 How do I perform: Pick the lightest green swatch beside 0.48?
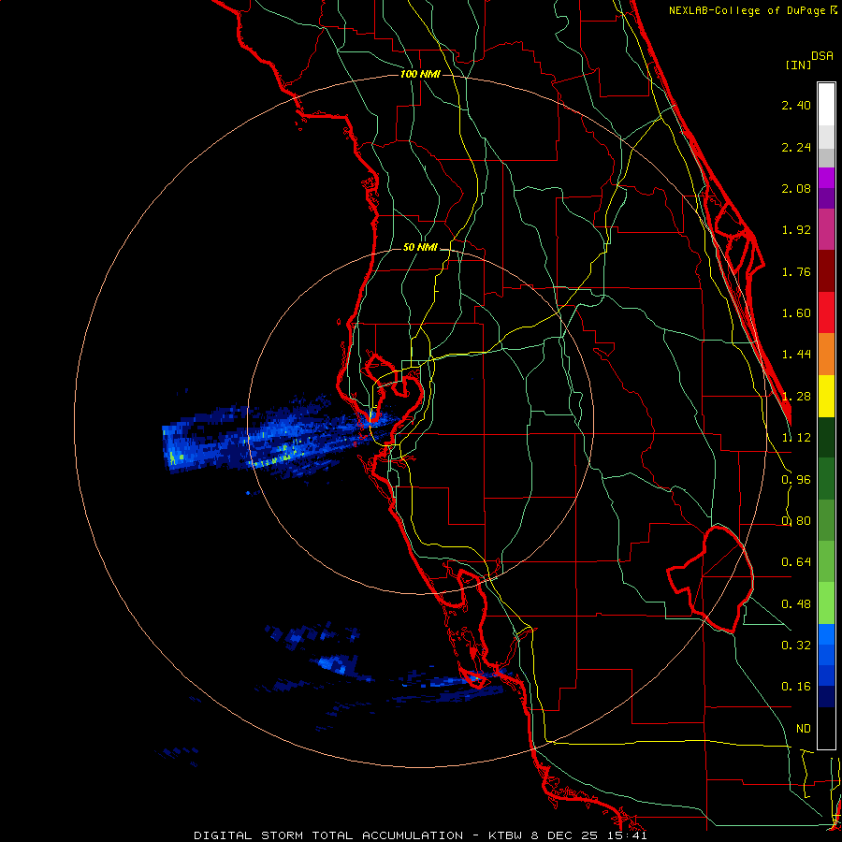826,603
